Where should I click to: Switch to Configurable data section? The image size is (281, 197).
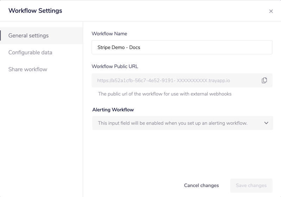tap(30, 53)
